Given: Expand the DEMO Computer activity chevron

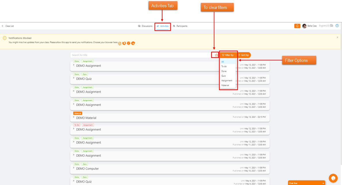Looking at the screenshot, I should point(74,168).
